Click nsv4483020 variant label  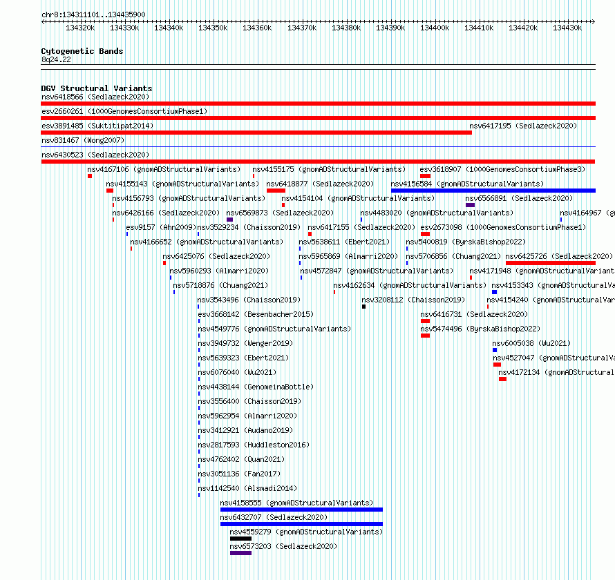[x=437, y=213]
